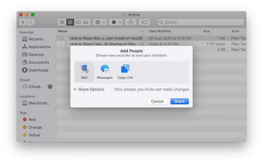The image size is (263, 164).
Task: Click the iCloud upload status cloud icon
Action: point(141,44)
